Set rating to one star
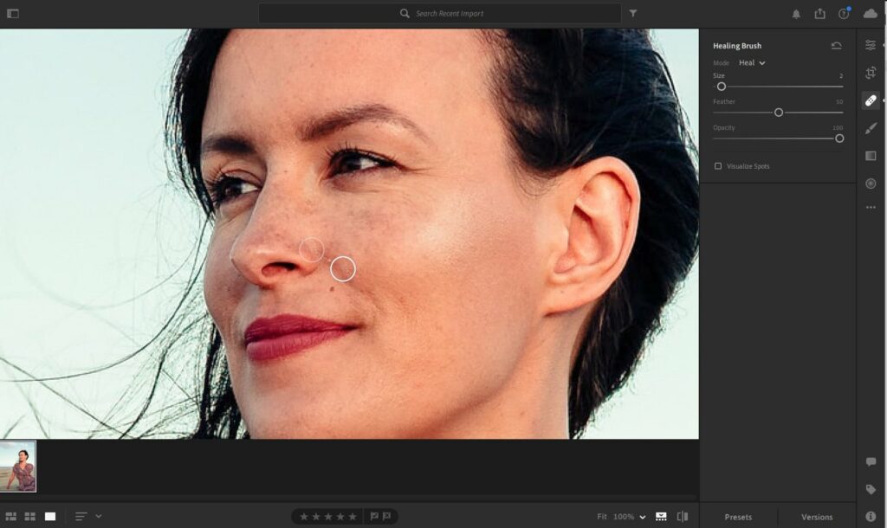 (x=304, y=516)
